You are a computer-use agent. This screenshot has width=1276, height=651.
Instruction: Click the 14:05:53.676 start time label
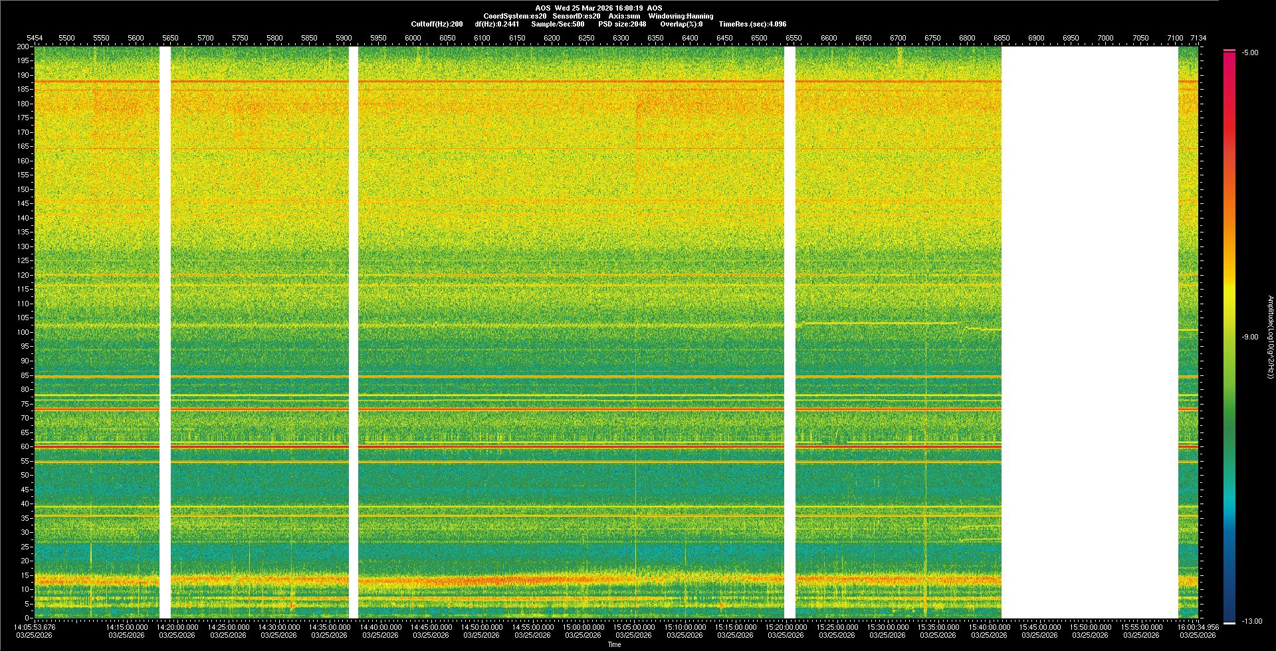pyautogui.click(x=35, y=626)
